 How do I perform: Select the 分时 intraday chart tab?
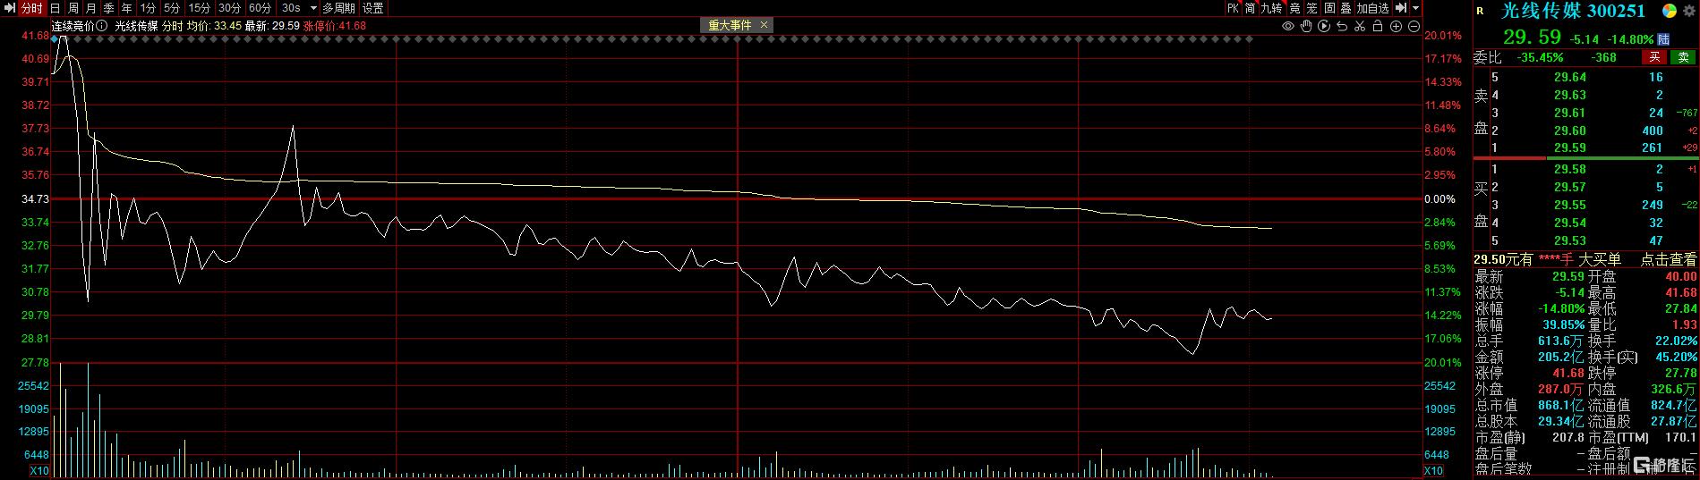pos(31,8)
